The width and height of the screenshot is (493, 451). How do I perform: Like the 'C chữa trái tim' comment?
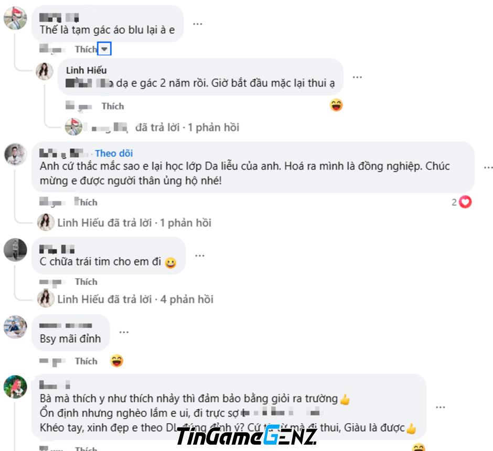pos(86,282)
